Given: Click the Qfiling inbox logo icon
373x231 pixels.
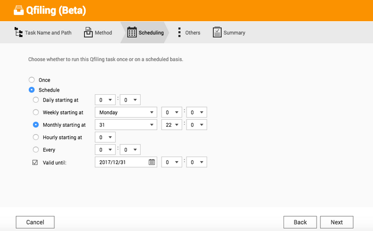Looking at the screenshot, I should pyautogui.click(x=19, y=10).
